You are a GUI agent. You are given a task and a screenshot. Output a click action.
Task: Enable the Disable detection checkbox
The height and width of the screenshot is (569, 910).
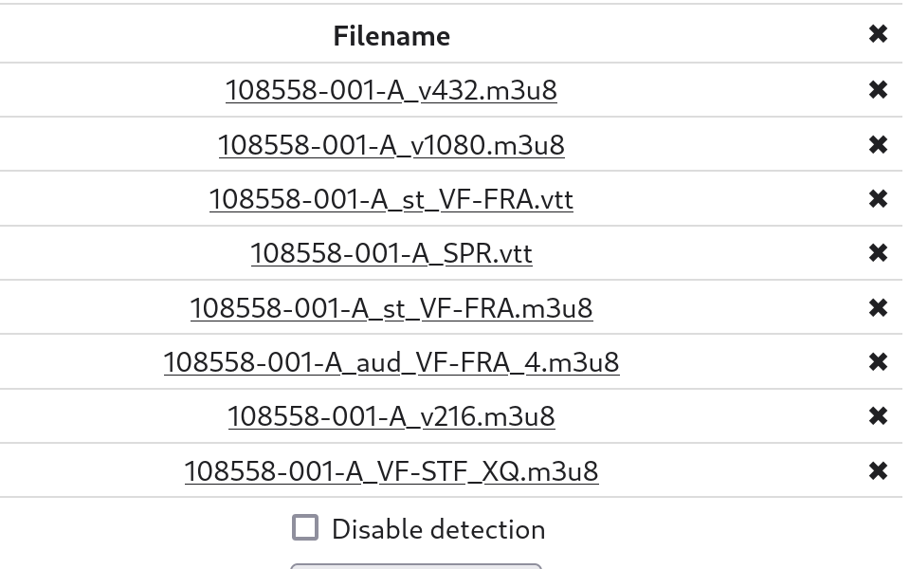tap(305, 527)
